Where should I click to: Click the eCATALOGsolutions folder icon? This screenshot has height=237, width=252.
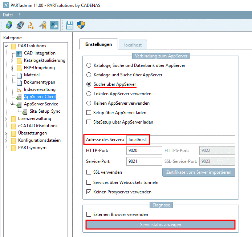point(14,126)
